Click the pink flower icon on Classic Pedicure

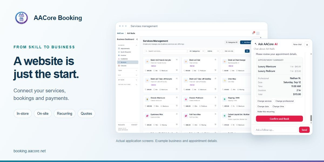186,99
